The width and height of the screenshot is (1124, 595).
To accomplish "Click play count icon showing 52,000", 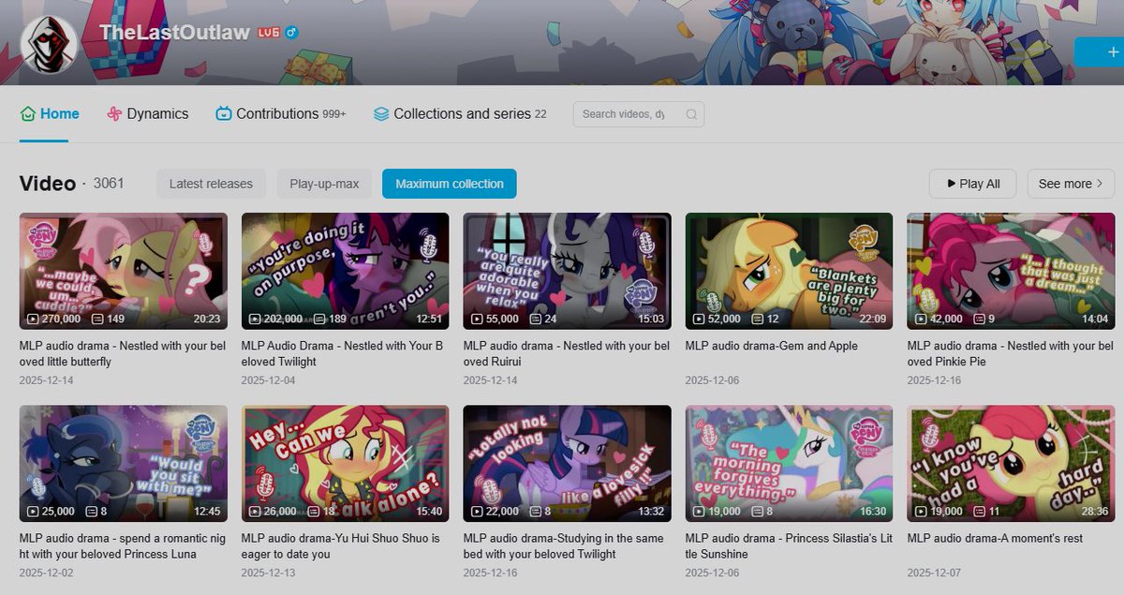I will [699, 319].
